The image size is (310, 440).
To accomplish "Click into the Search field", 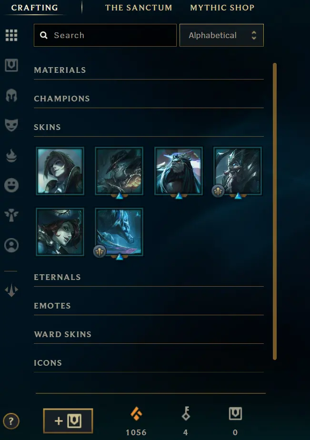I will (x=105, y=35).
